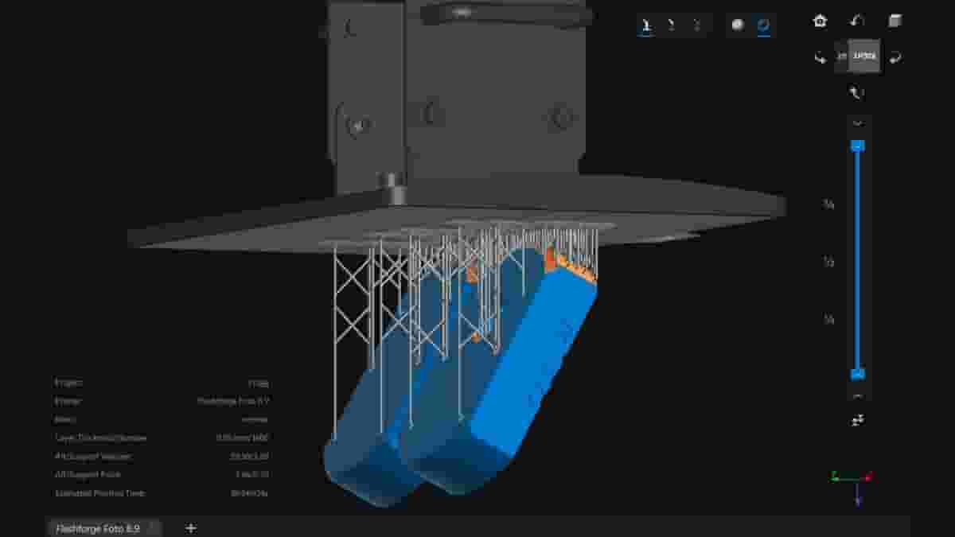
Task: Choose the third support view mode icon
Action: tap(696, 25)
